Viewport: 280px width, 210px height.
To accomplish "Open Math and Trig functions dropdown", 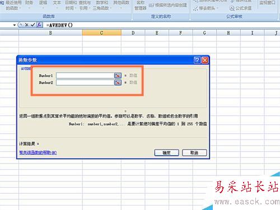I will point(102,5).
